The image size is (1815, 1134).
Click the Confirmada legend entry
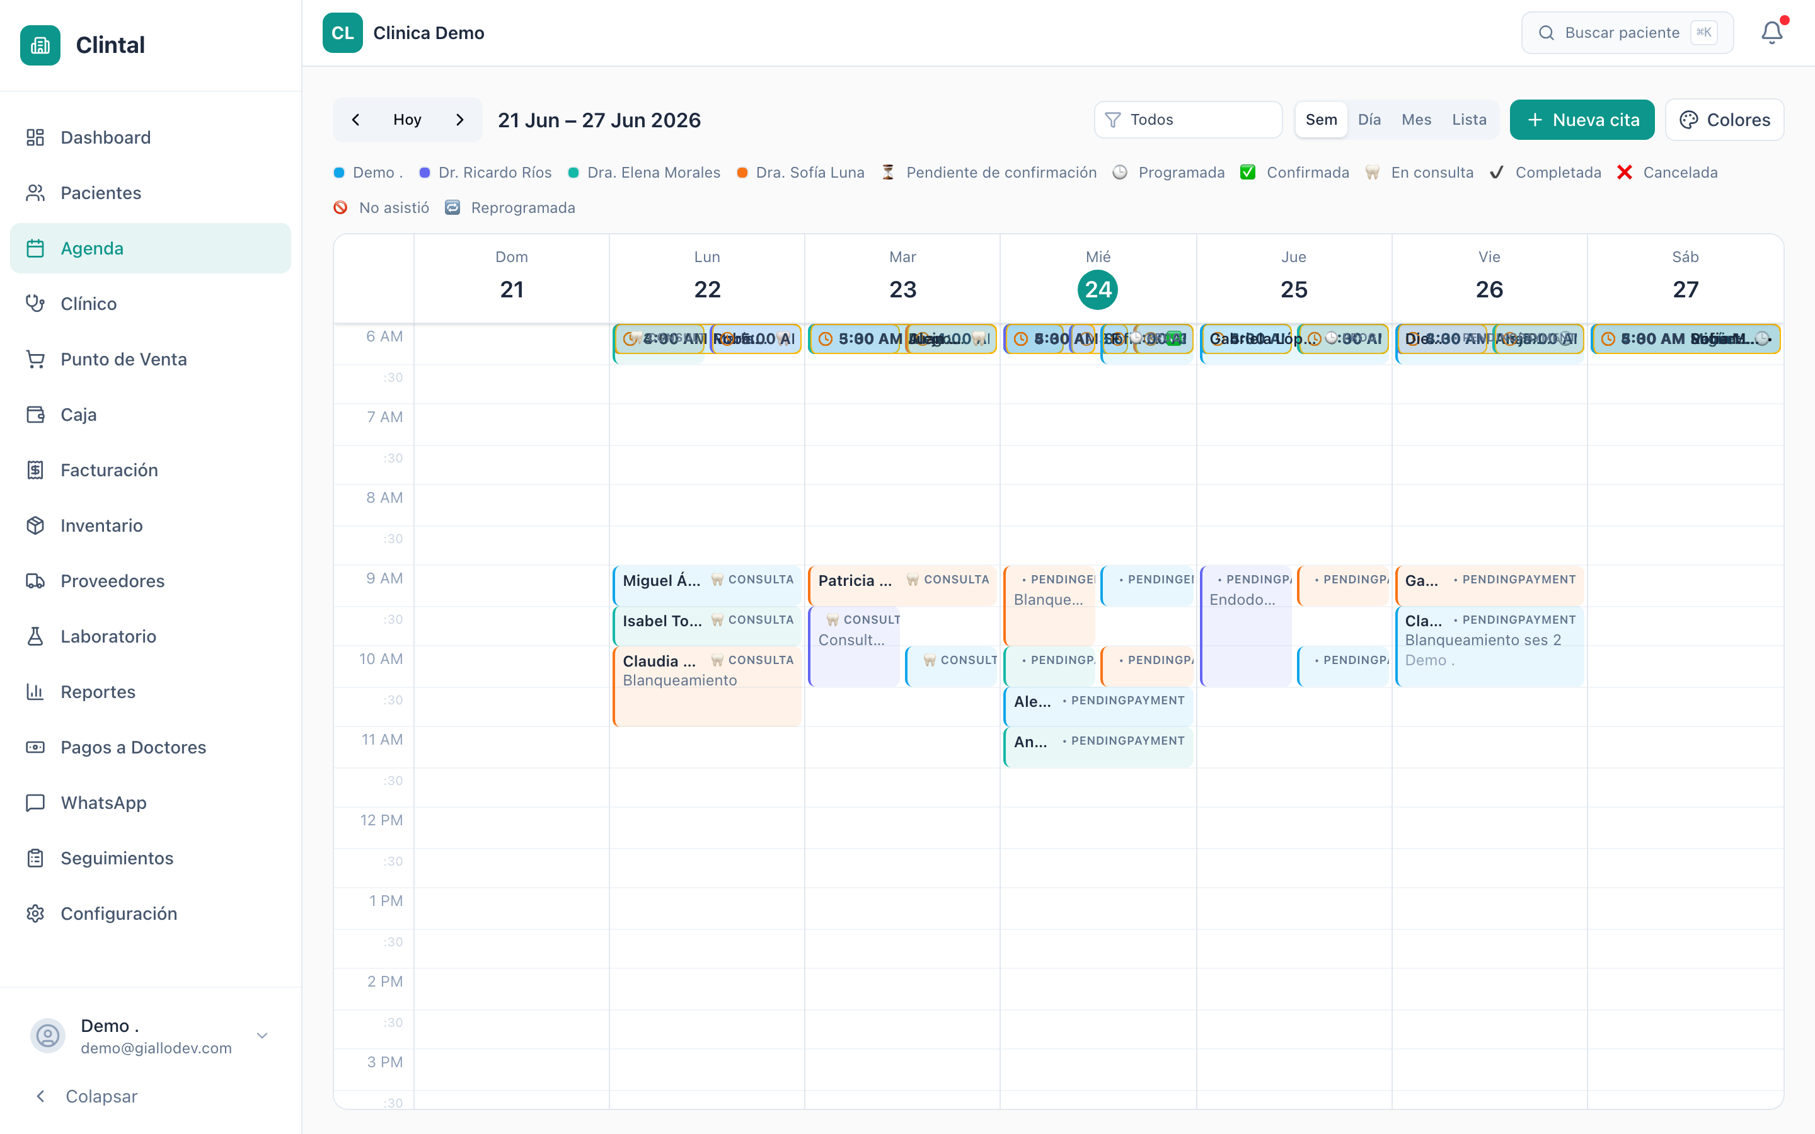pos(1294,173)
